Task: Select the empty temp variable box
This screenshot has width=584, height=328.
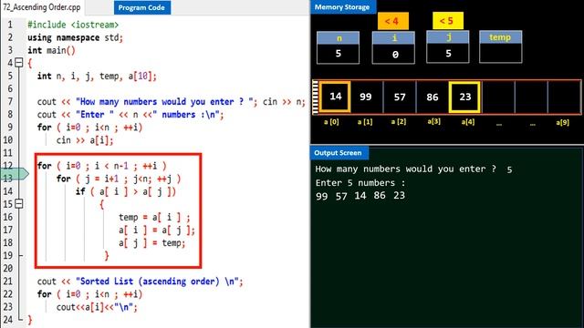Action: [500, 53]
